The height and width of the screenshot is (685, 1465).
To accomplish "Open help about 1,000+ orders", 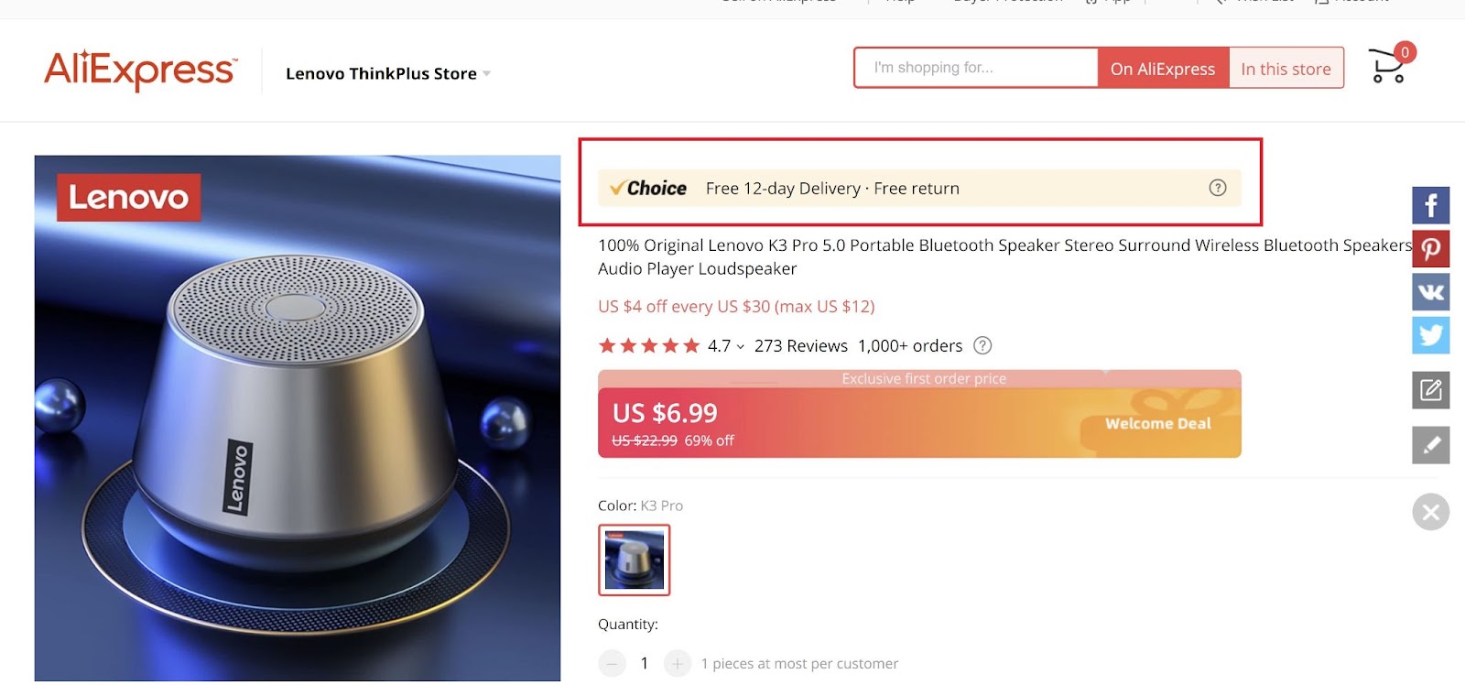I will click(982, 345).
